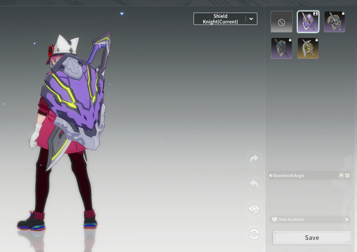
Task: Click the circular arrows reset icon
Action: (x=254, y=234)
